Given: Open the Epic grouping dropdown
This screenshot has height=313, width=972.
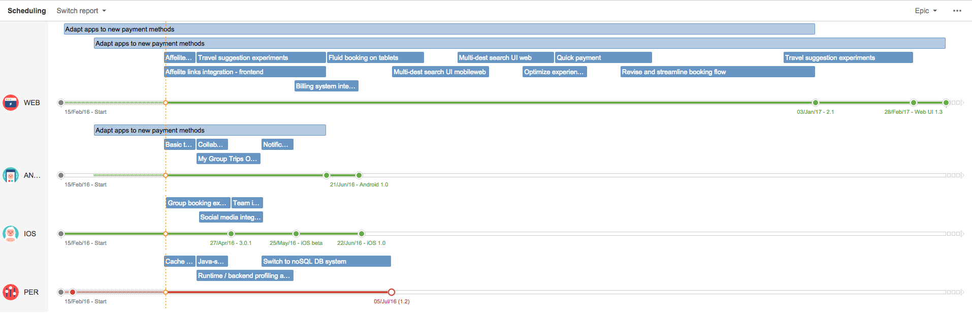Looking at the screenshot, I should coord(926,11).
